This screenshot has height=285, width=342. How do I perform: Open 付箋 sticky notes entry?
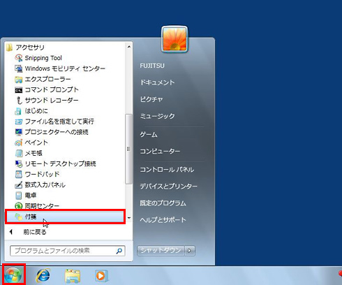(x=65, y=217)
